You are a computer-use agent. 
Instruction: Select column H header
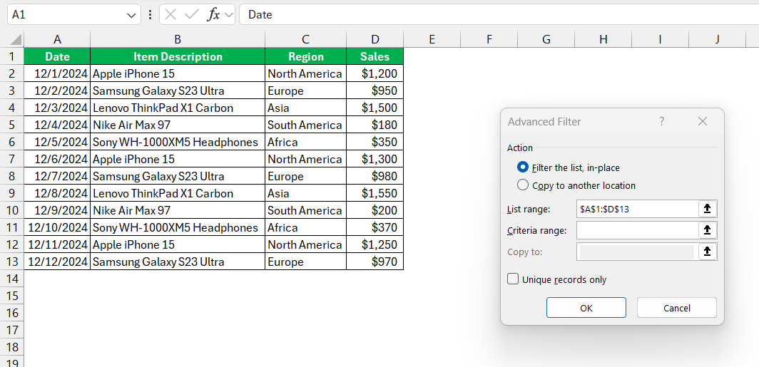(603, 40)
